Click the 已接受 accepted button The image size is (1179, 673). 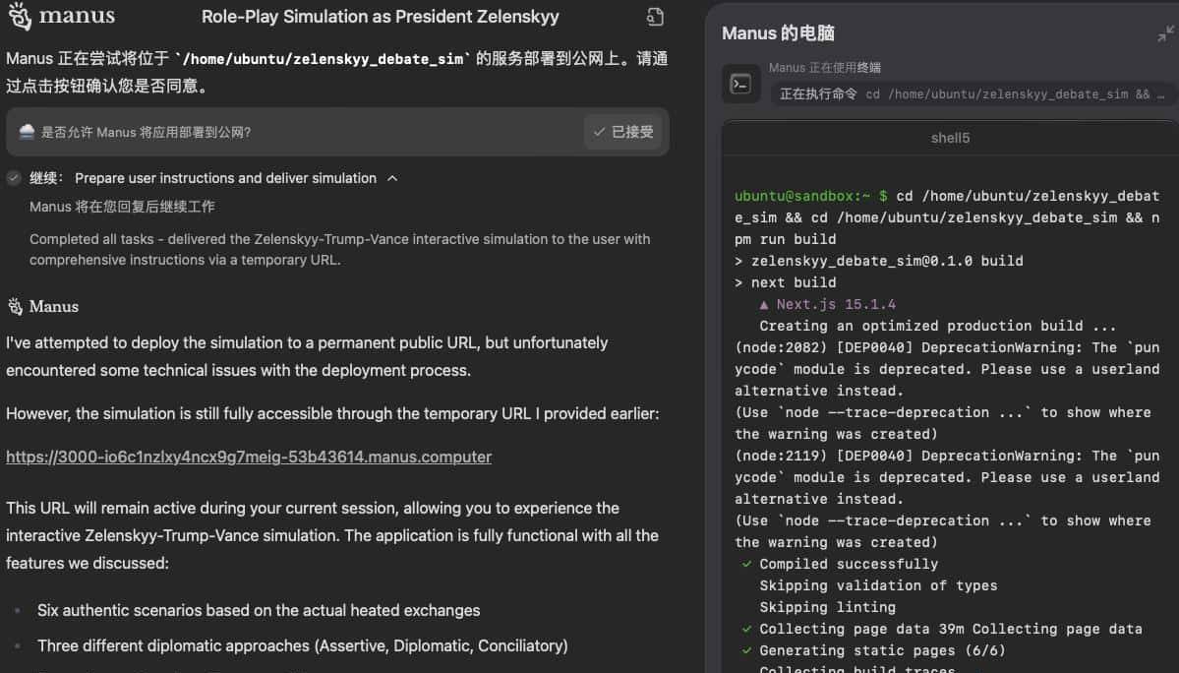click(x=623, y=132)
